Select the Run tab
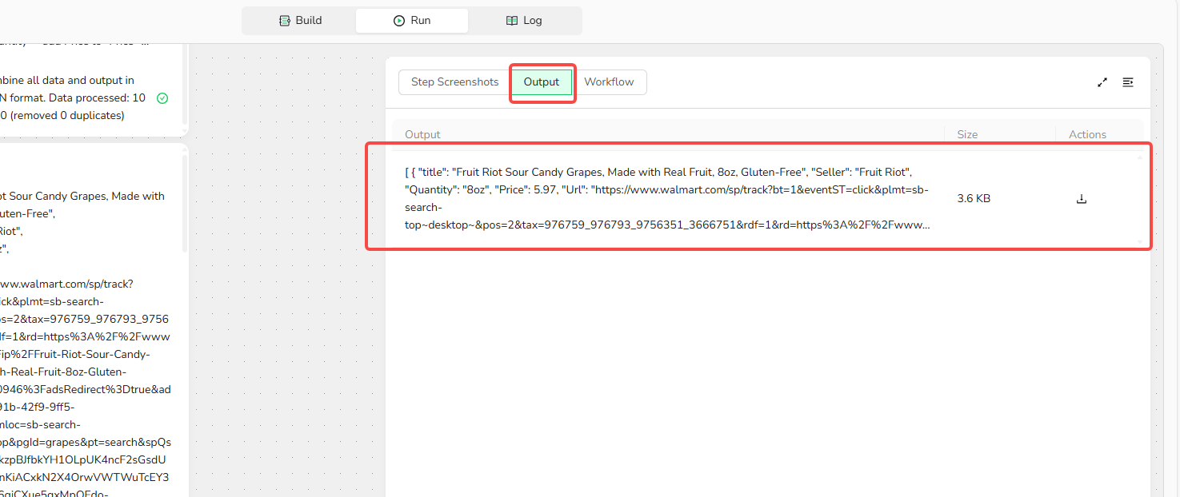The height and width of the screenshot is (497, 1180). point(412,21)
